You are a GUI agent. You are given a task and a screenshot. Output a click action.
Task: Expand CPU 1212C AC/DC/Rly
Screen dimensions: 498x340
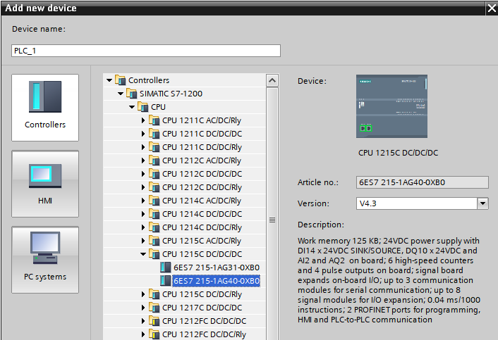coord(143,160)
